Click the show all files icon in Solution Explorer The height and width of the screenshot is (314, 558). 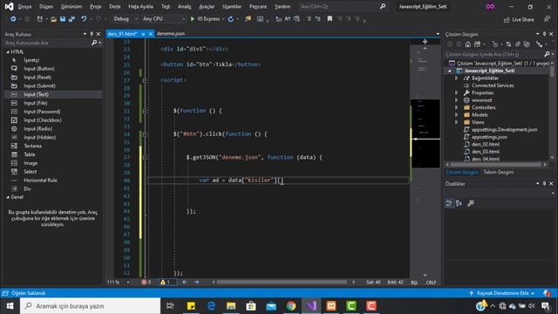click(x=527, y=44)
